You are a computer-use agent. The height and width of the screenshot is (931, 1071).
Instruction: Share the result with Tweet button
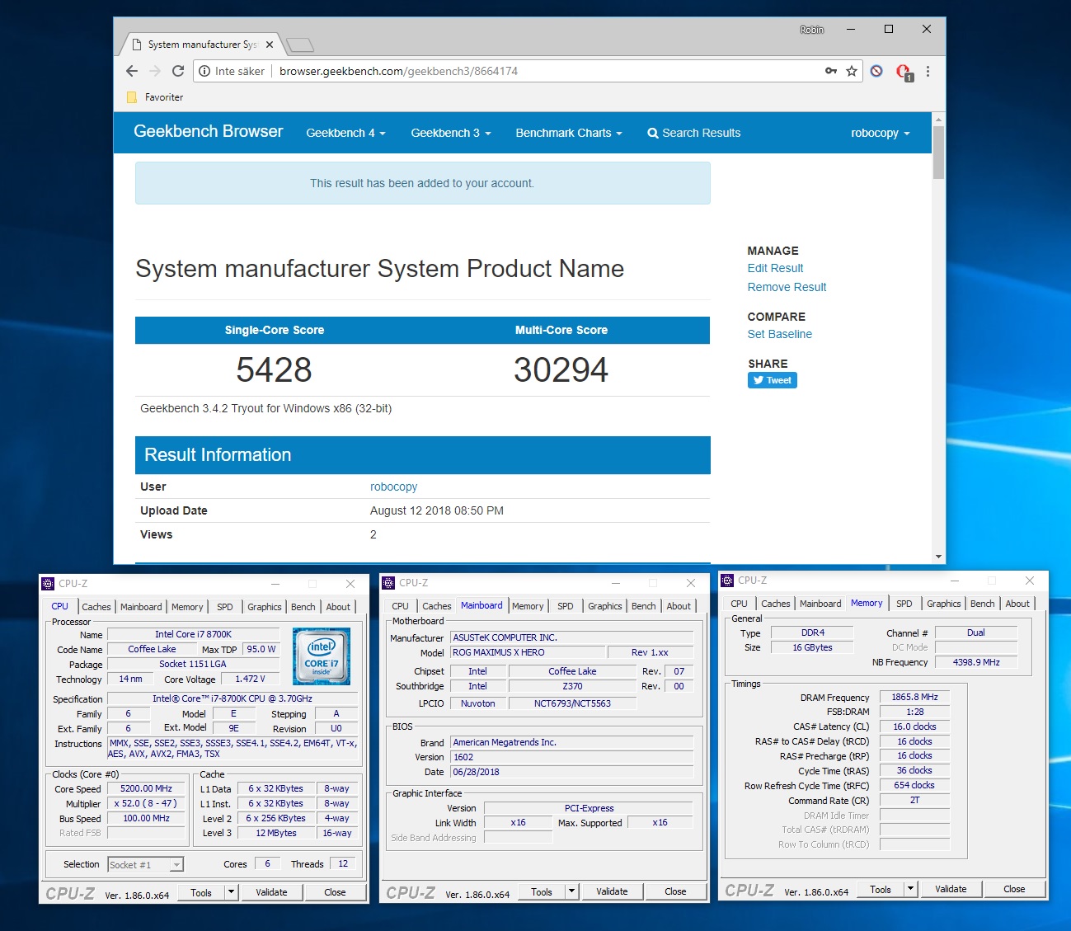pos(773,380)
